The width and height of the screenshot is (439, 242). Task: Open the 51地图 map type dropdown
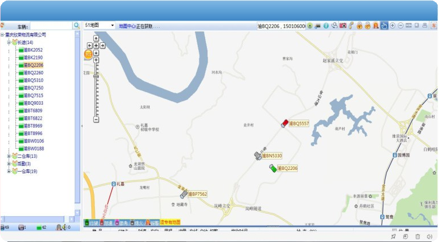[x=99, y=26]
